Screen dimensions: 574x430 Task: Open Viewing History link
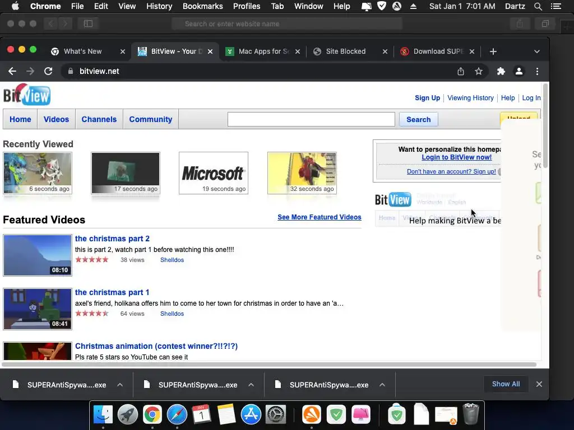point(470,98)
